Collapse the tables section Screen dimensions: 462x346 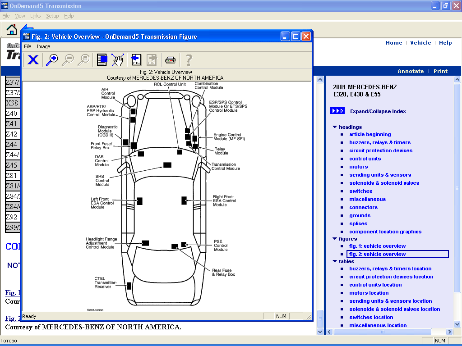pyautogui.click(x=335, y=261)
